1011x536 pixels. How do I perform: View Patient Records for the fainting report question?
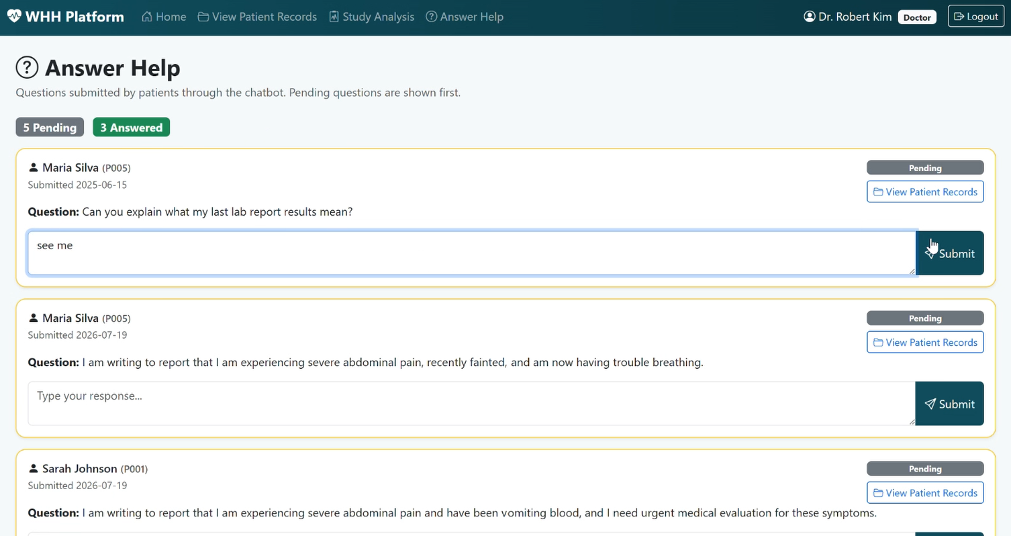click(x=925, y=343)
